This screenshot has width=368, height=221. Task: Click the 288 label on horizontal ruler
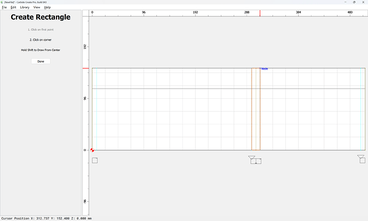point(246,12)
